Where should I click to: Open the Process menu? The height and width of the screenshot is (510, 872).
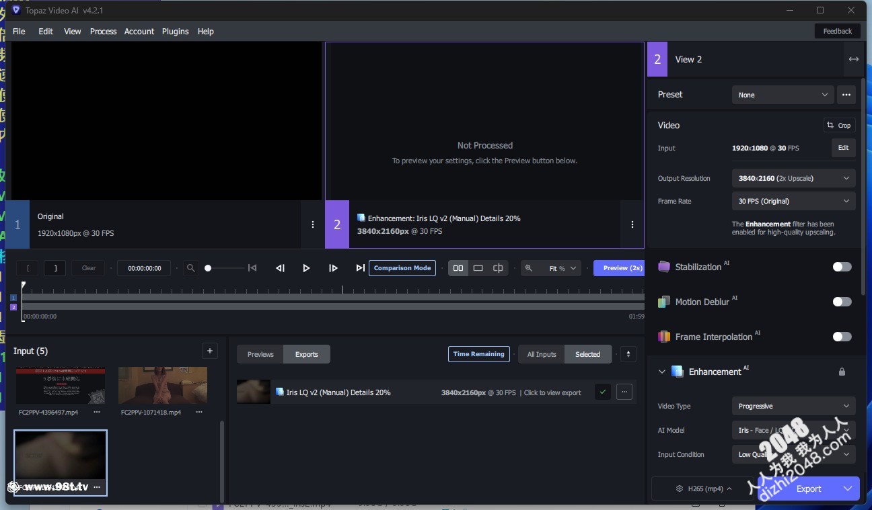103,31
